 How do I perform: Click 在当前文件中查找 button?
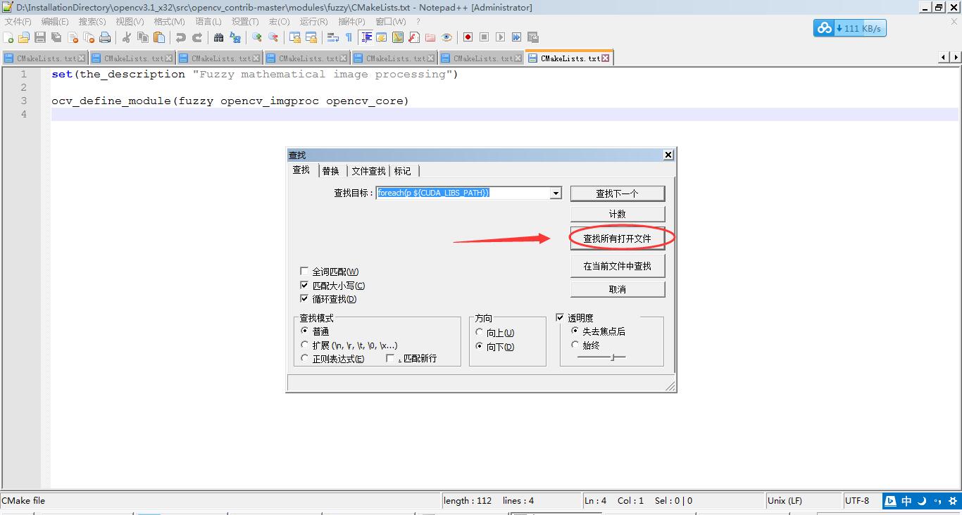coord(618,266)
